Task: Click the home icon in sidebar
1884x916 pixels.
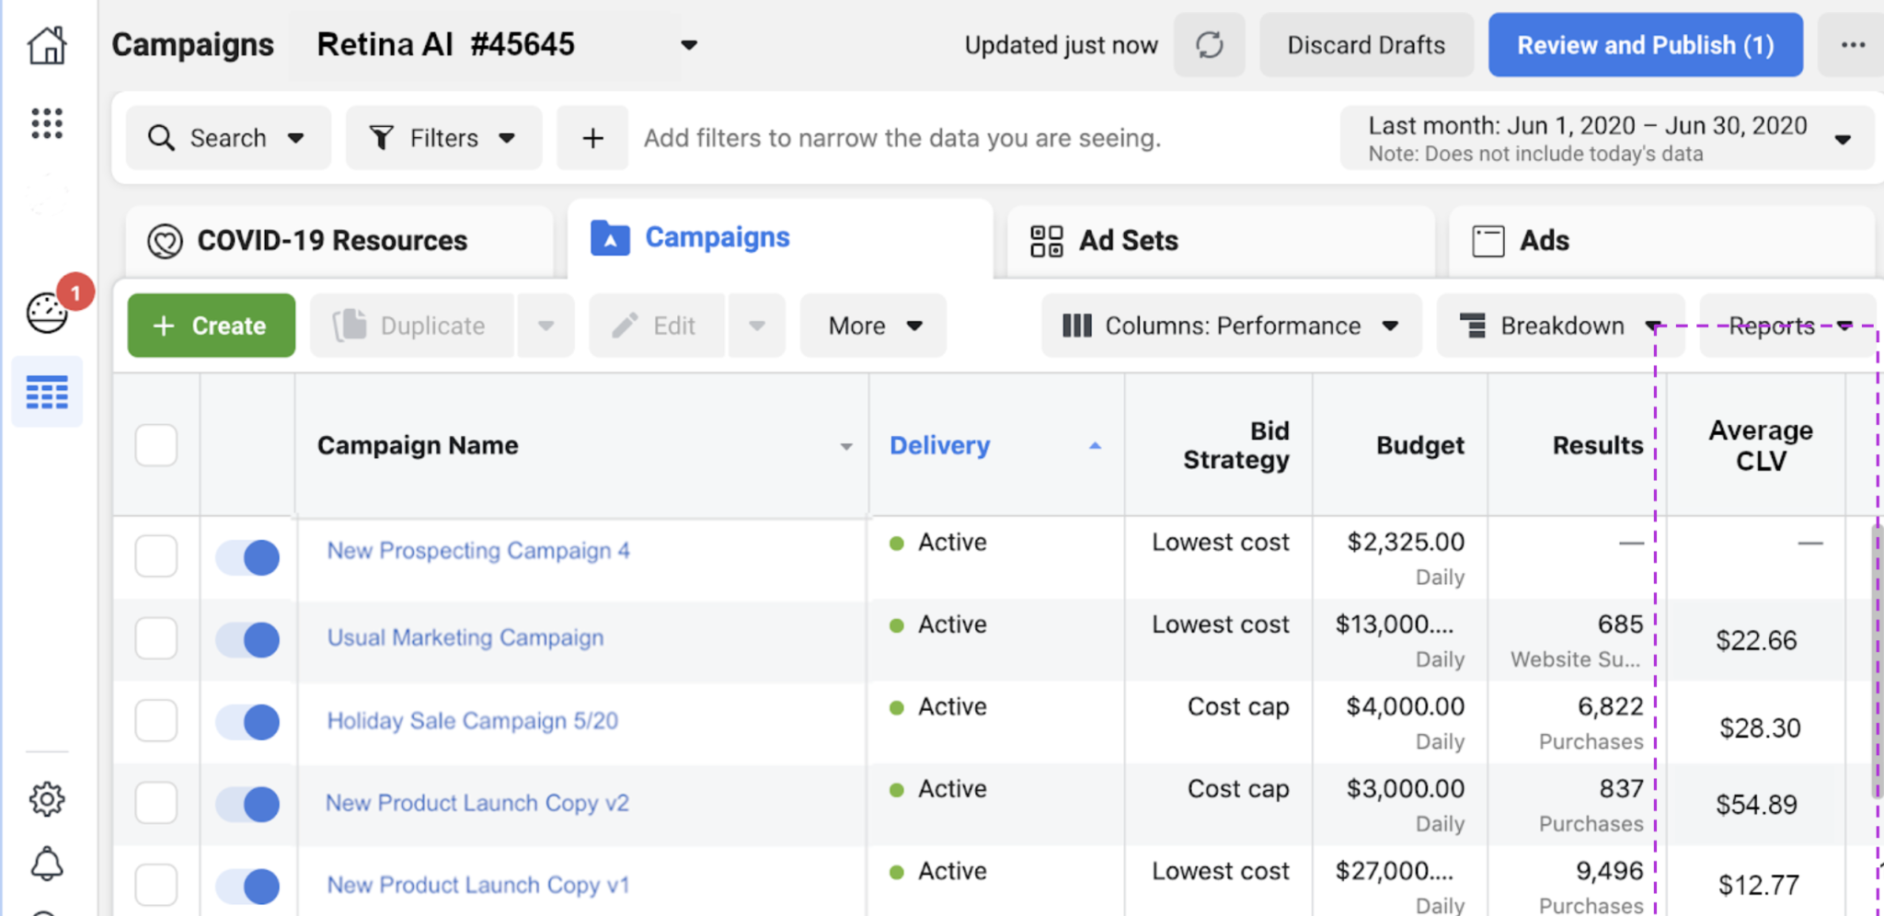Action: tap(47, 45)
